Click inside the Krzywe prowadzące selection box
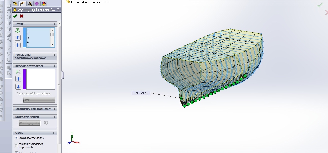This screenshot has height=153, width=328. point(40,79)
